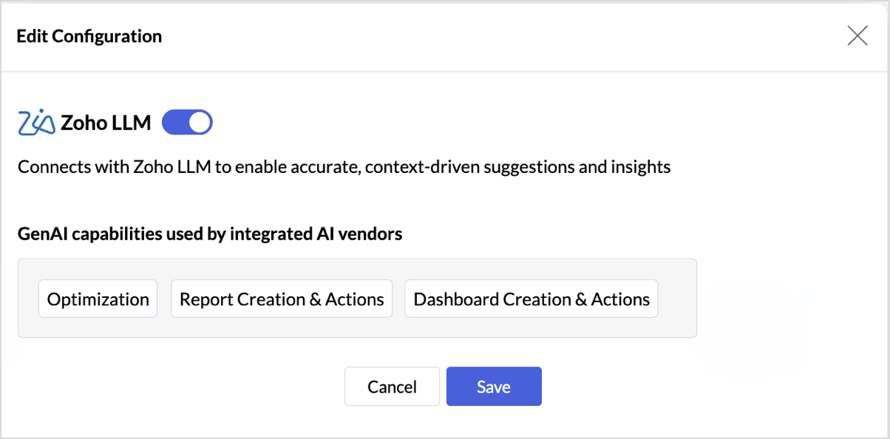Select the Optimization capability chip
The height and width of the screenshot is (439, 890).
(98, 299)
